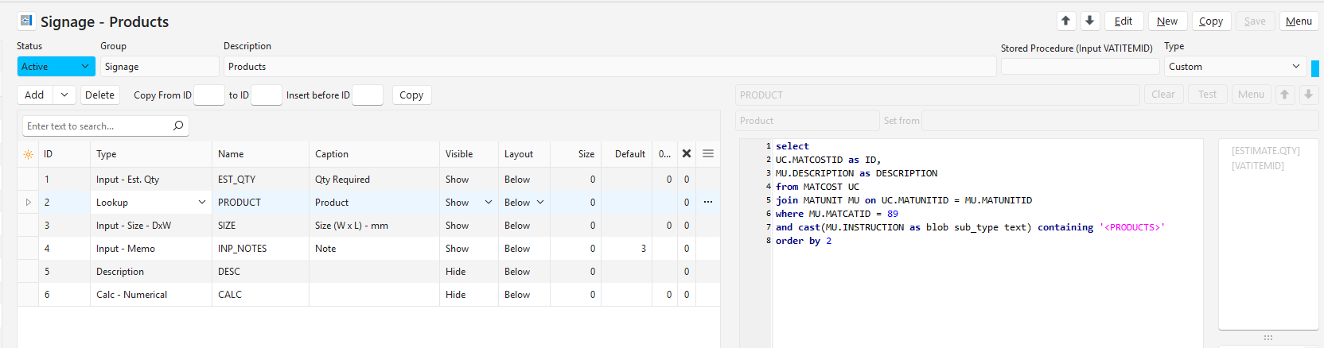Click the Test button
The height and width of the screenshot is (348, 1324).
[x=1208, y=95]
